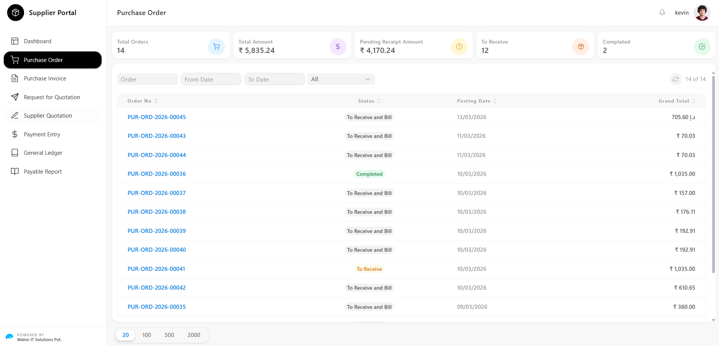This screenshot has width=719, height=346.
Task: Click the Supplier Quotation pencil icon
Action: point(15,116)
